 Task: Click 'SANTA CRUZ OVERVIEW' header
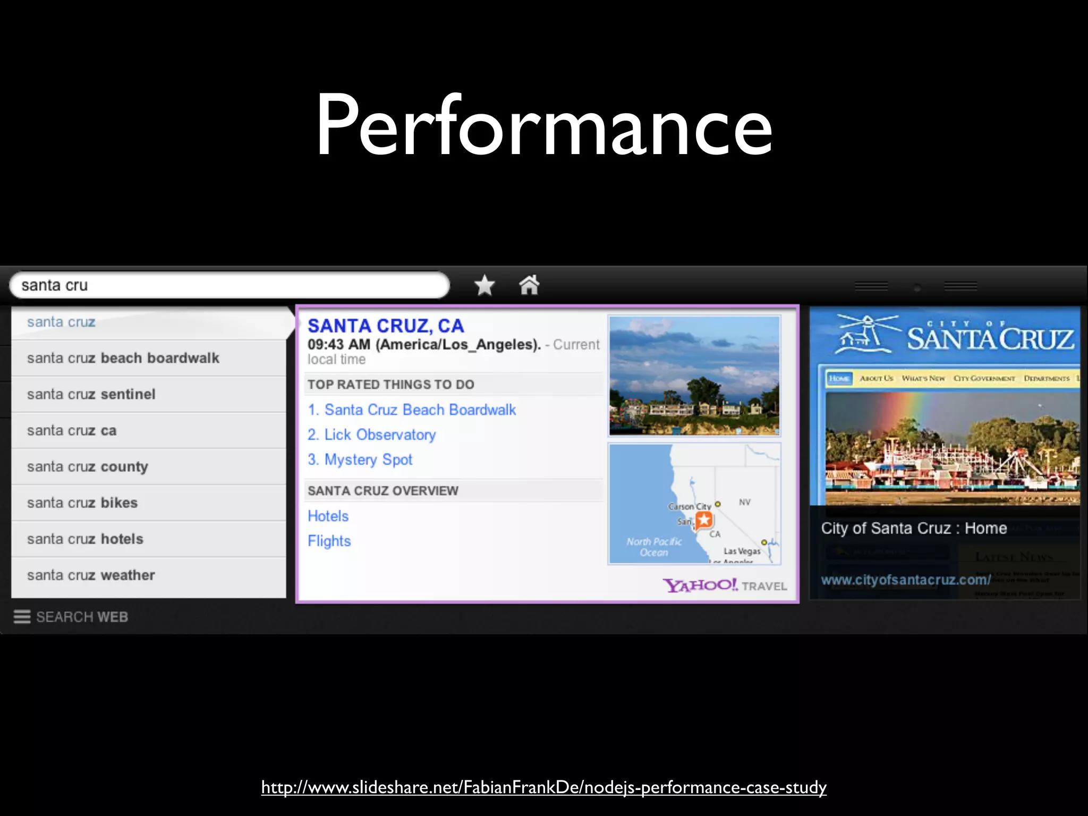pos(382,490)
